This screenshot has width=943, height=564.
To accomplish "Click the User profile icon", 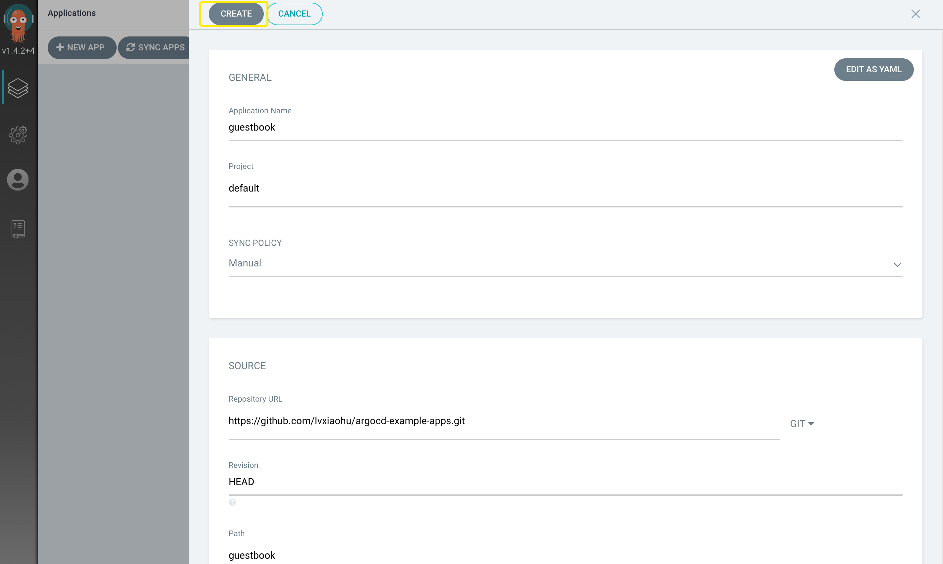I will pos(18,179).
